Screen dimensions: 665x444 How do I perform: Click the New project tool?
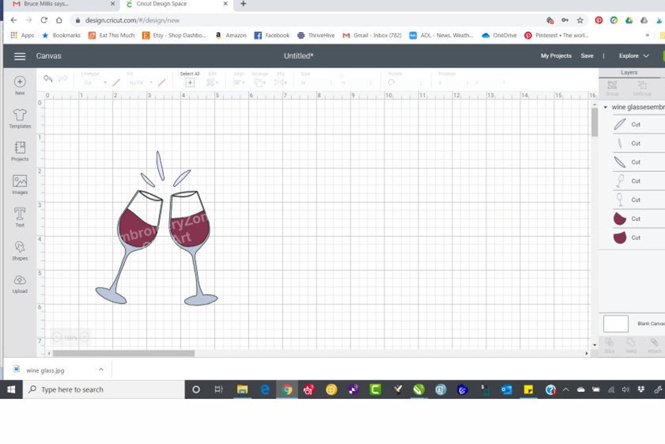[20, 86]
